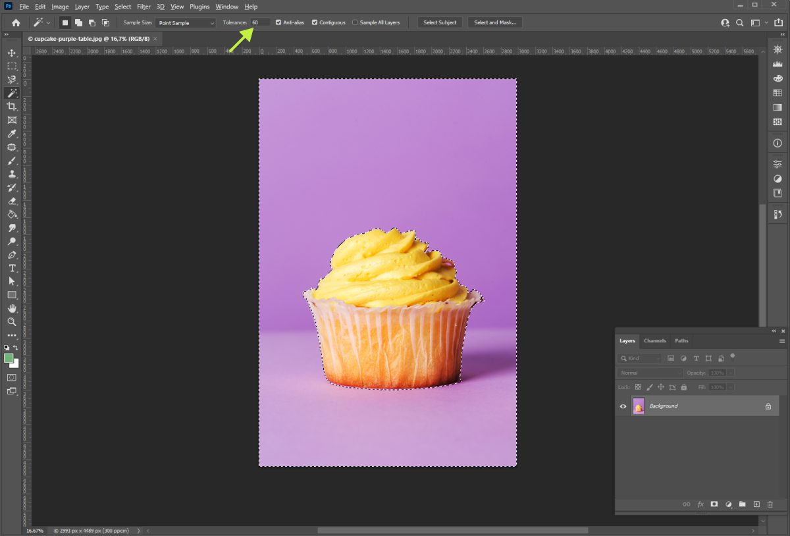Click the Select Subject button

[x=440, y=22]
